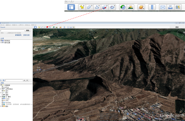This screenshot has width=185, height=121.
Task: Uncheck the Gallery layer
Action: tap(2, 102)
